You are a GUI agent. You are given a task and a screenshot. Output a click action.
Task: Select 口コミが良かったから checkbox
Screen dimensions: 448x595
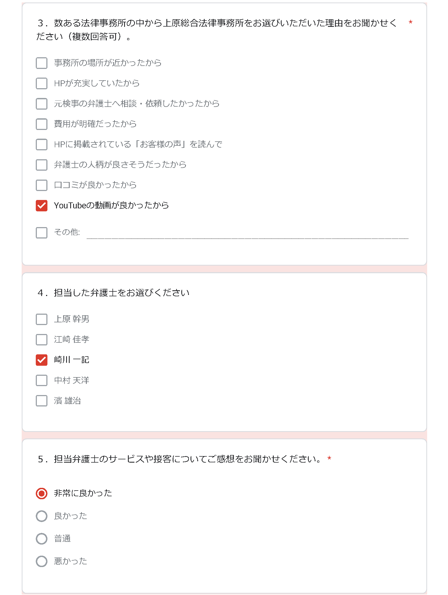(x=41, y=185)
